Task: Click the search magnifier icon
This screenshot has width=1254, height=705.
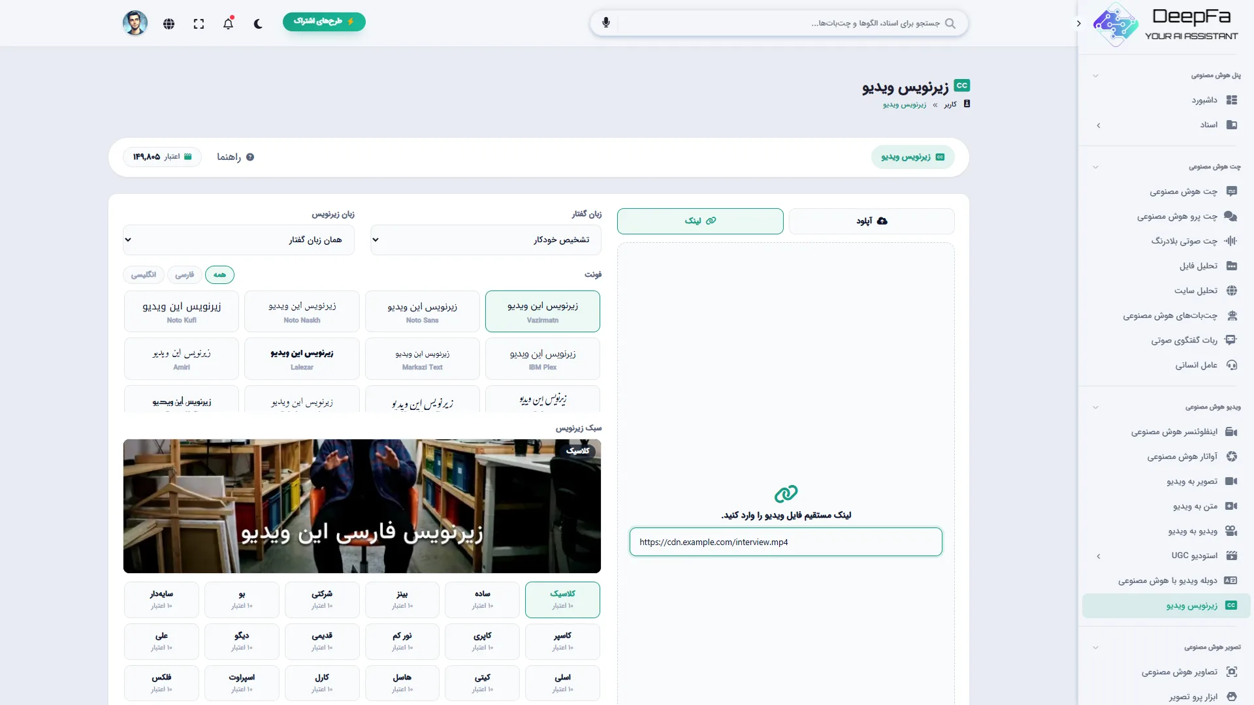Action: point(950,23)
